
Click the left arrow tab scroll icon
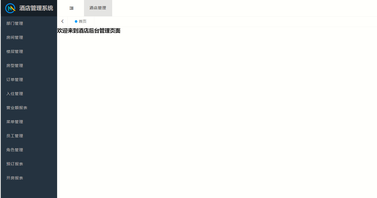(x=62, y=21)
